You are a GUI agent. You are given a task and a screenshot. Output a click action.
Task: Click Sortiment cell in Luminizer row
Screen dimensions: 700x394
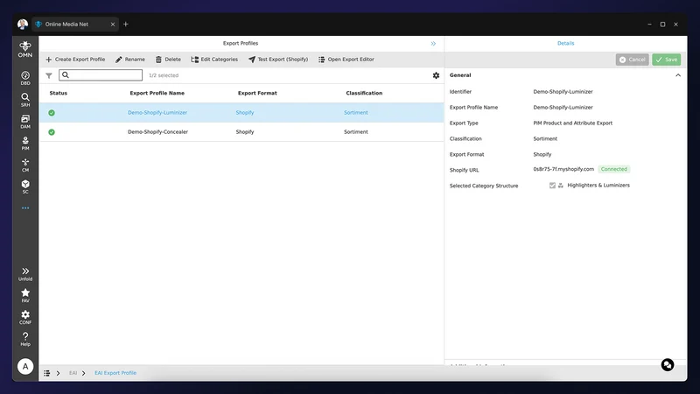356,113
